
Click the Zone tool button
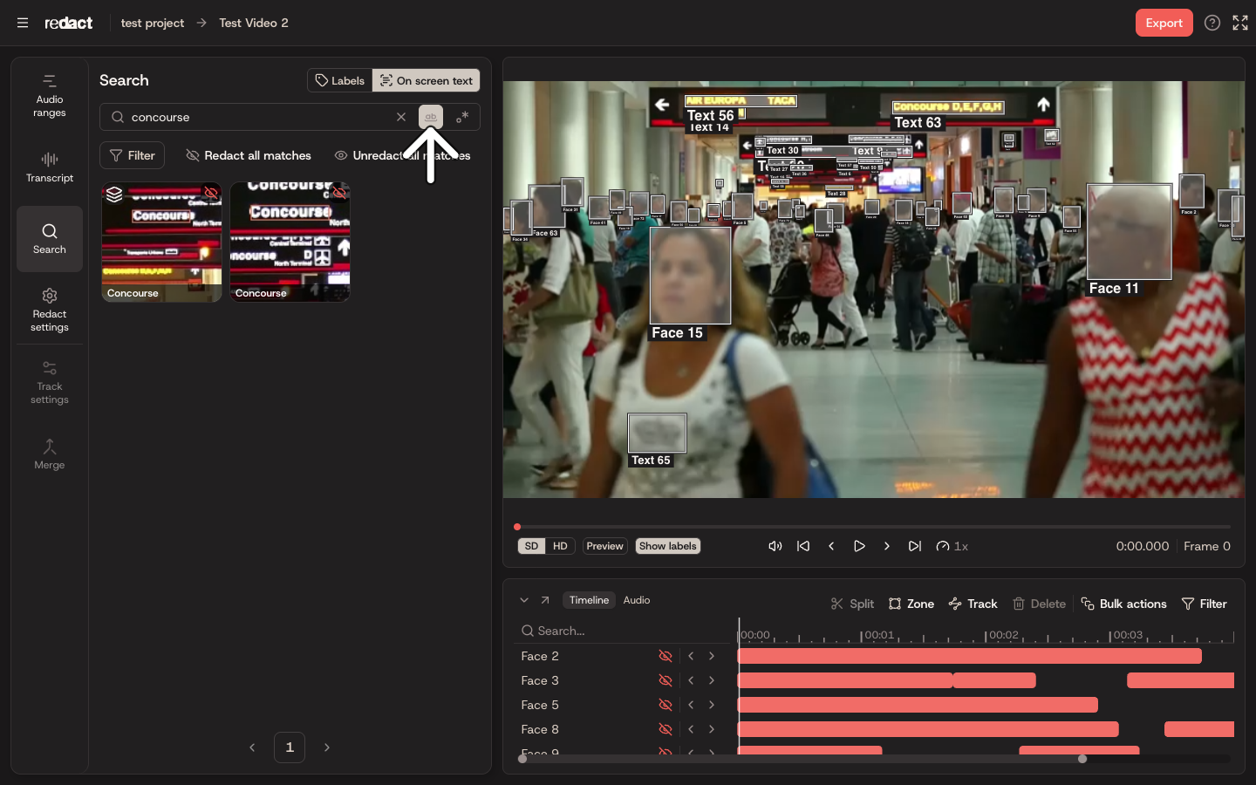pos(911,604)
